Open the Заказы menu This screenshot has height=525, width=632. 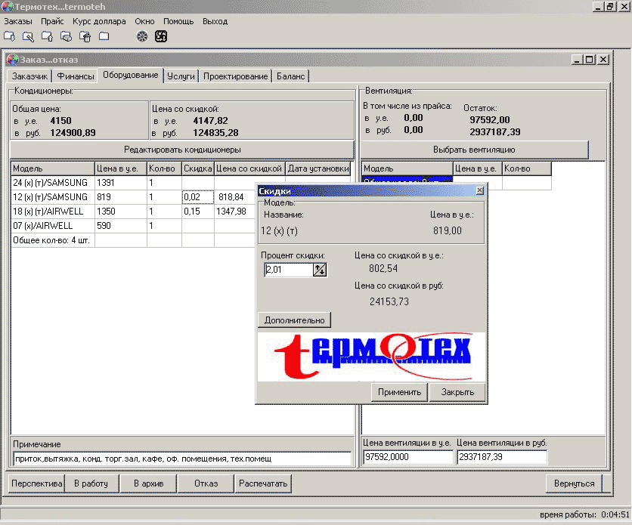(18, 21)
